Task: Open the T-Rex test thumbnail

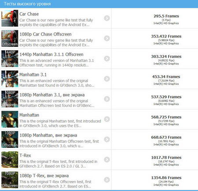Action: (x=10, y=159)
